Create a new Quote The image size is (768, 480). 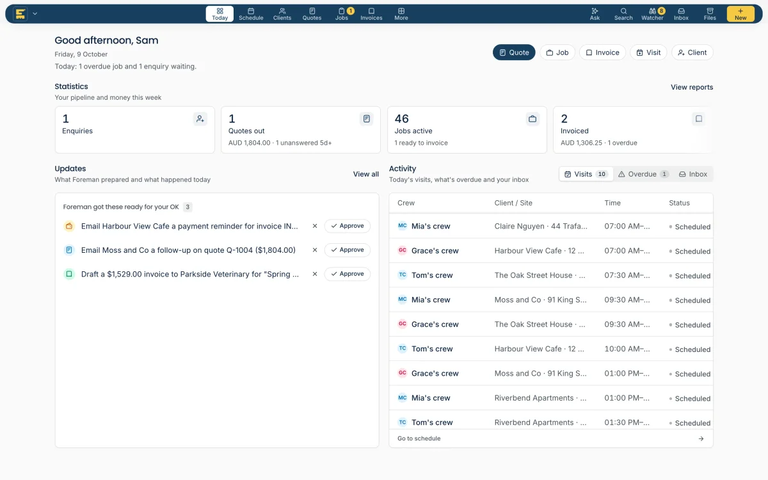point(514,52)
